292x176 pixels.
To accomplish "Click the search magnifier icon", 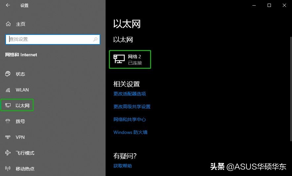I will click(95, 39).
